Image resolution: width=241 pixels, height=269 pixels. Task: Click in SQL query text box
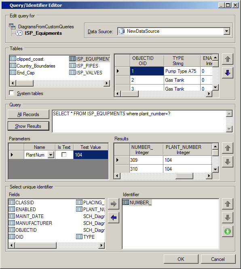139,121
